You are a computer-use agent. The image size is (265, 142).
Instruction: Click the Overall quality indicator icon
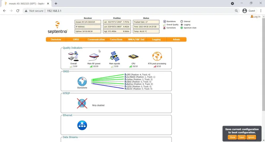coord(73,56)
